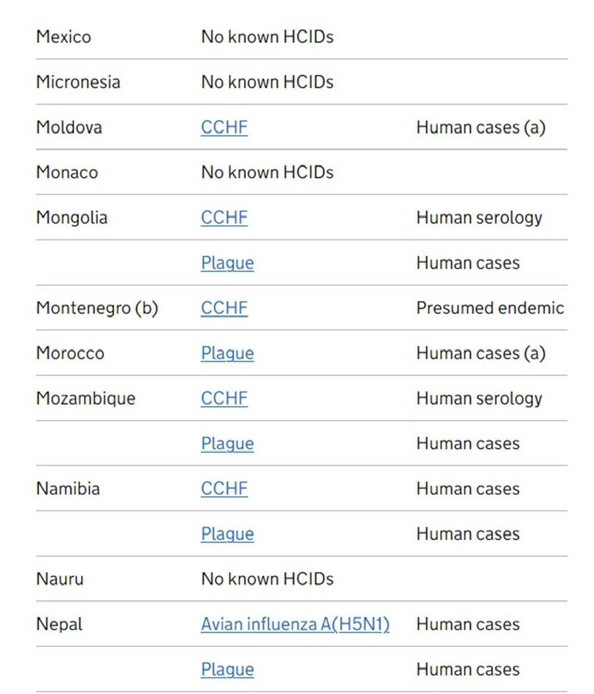Open Nepal's Avian influenza A(H5N1) link
This screenshot has height=694, width=594.
pos(295,624)
